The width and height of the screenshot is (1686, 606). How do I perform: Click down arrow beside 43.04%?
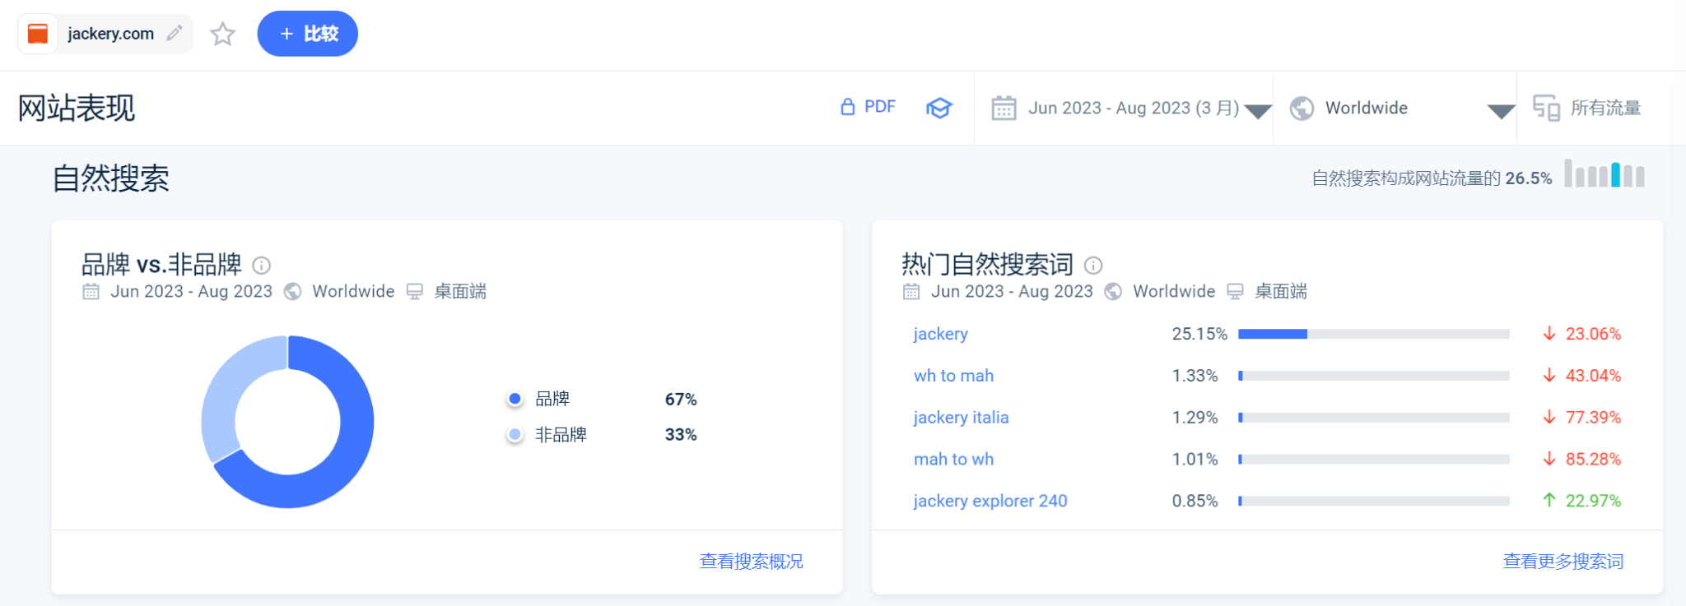tap(1549, 376)
